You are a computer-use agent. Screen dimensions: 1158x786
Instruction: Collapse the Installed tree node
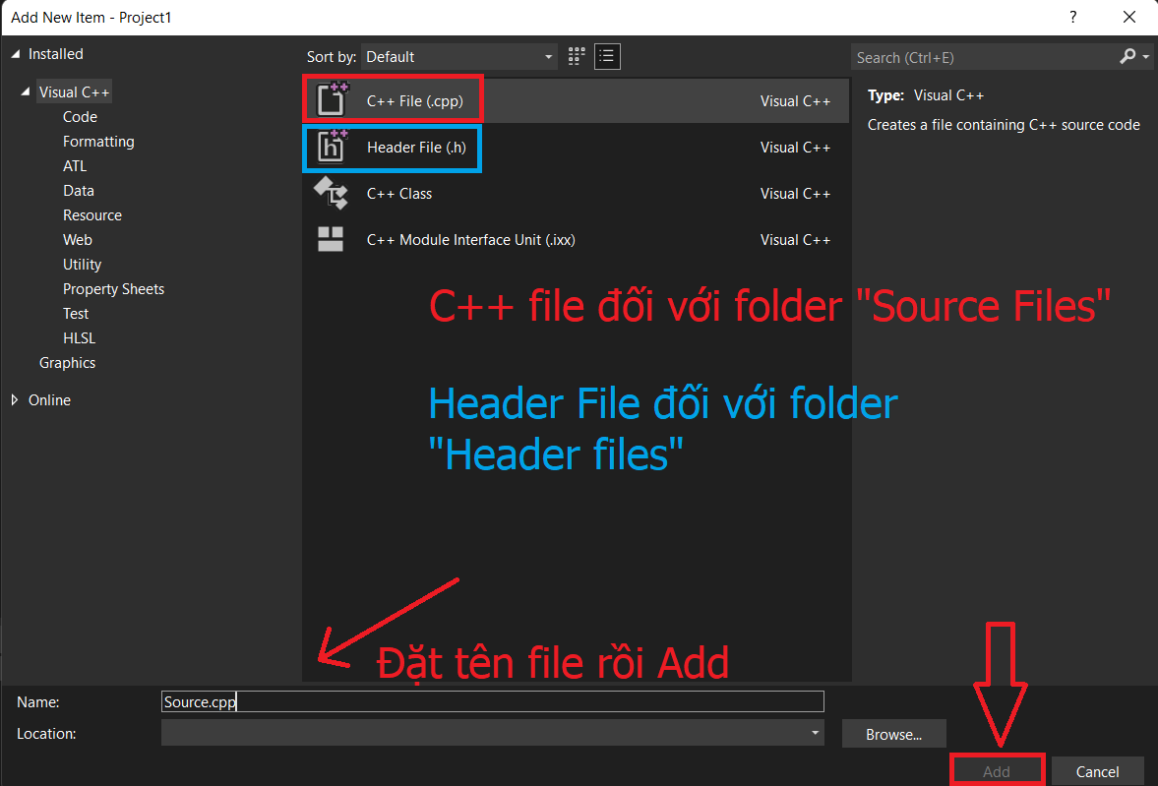click(16, 54)
